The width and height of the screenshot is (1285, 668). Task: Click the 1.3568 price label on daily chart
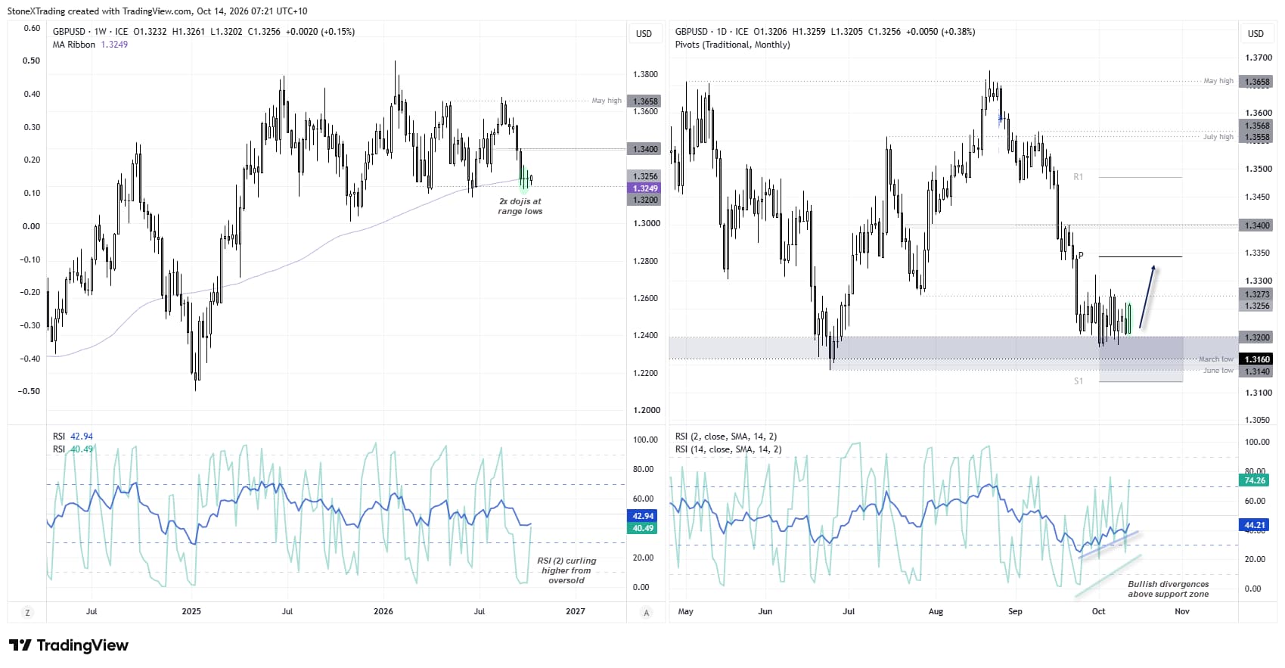tap(1257, 126)
